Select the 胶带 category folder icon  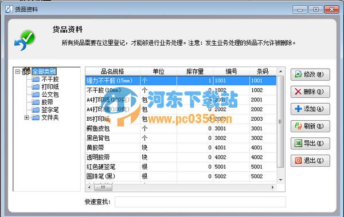(x=36, y=102)
